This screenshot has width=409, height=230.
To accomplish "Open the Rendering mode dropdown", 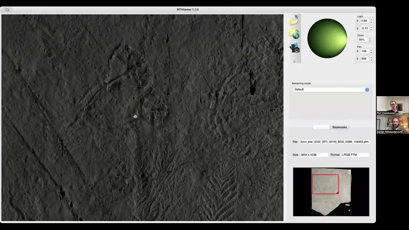I will point(331,89).
